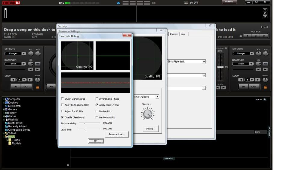
Task: Select waveform zoom level 3
Action: [x=265, y=17]
